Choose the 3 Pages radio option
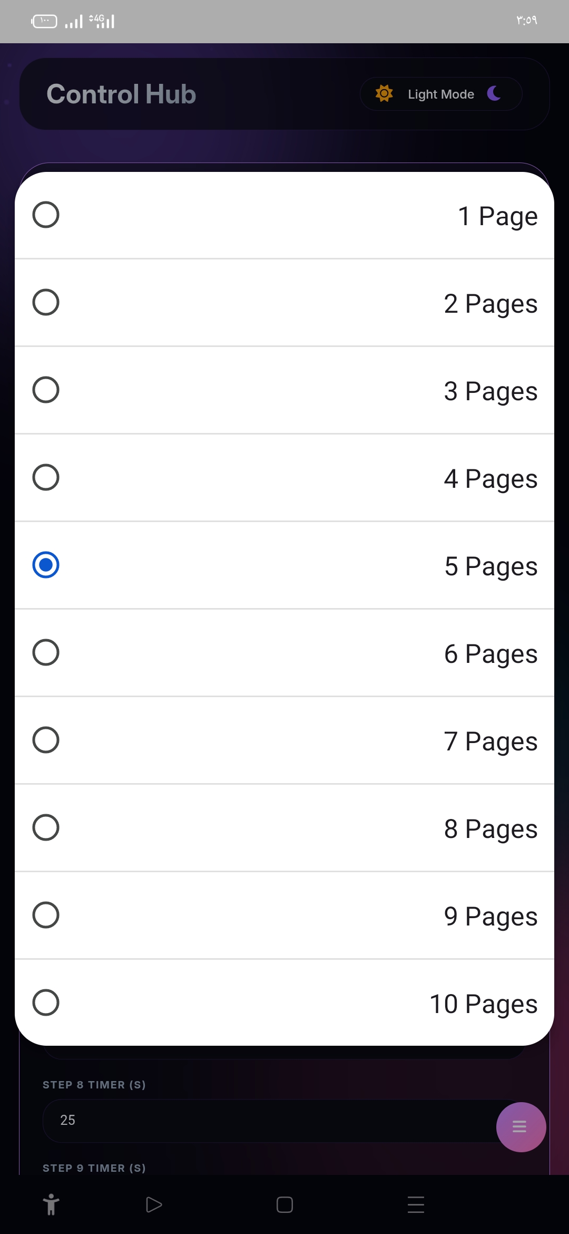 coord(46,390)
